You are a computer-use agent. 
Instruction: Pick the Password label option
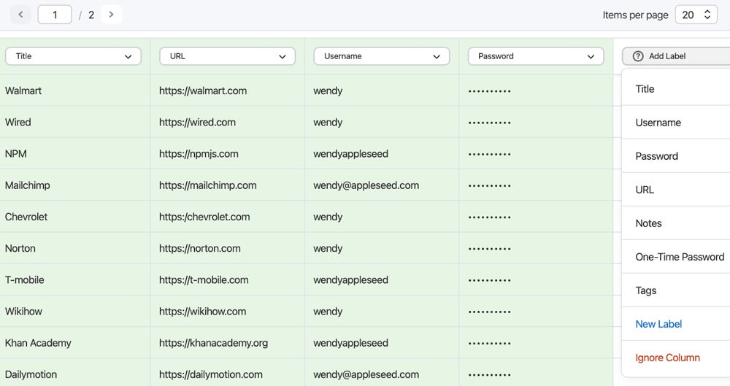tap(656, 156)
